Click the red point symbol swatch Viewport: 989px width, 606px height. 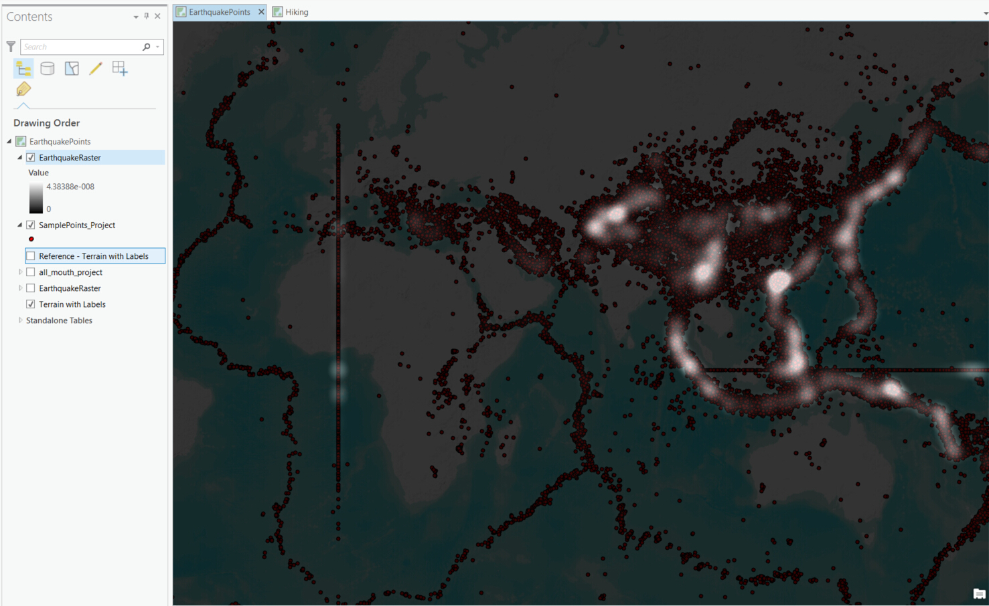tap(31, 239)
